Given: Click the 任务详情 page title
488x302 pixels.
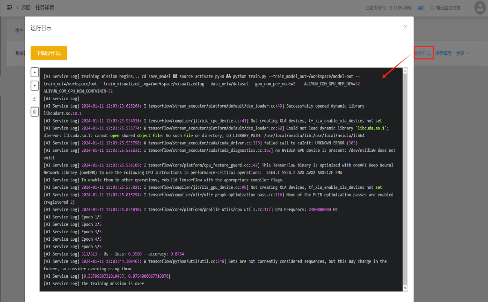Looking at the screenshot, I should click(x=44, y=7).
